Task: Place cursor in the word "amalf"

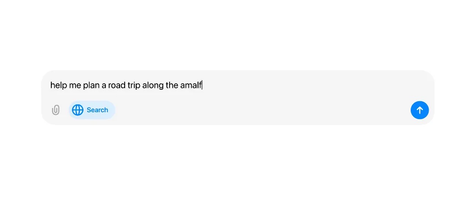Action: coord(191,85)
